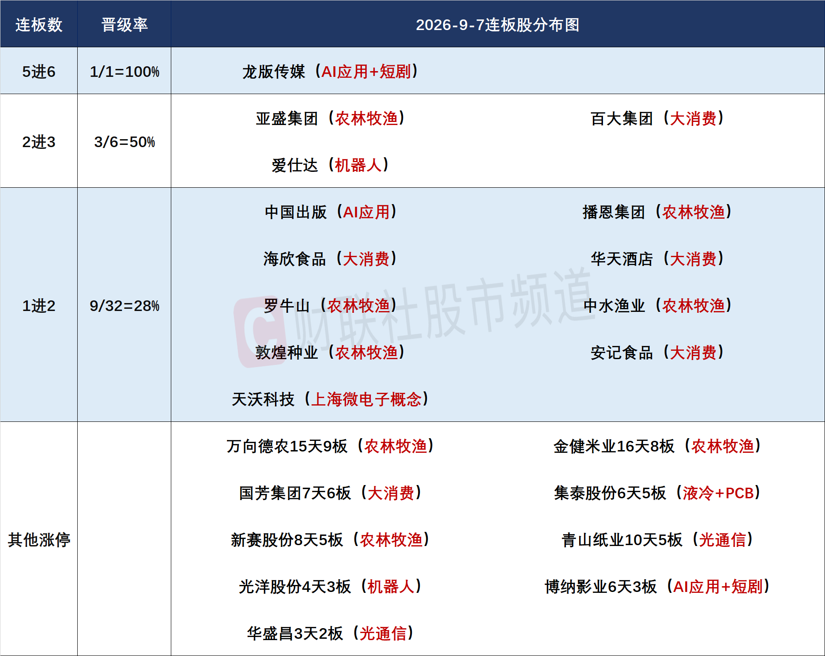Click 亚盛集团 (农林牧渔) entry
The width and height of the screenshot is (825, 656).
click(x=330, y=118)
